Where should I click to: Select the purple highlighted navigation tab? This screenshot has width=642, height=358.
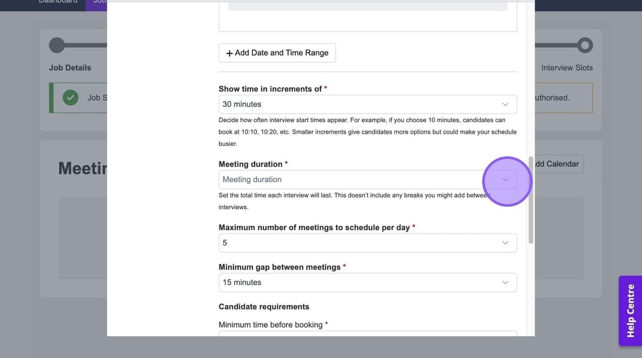97,2
